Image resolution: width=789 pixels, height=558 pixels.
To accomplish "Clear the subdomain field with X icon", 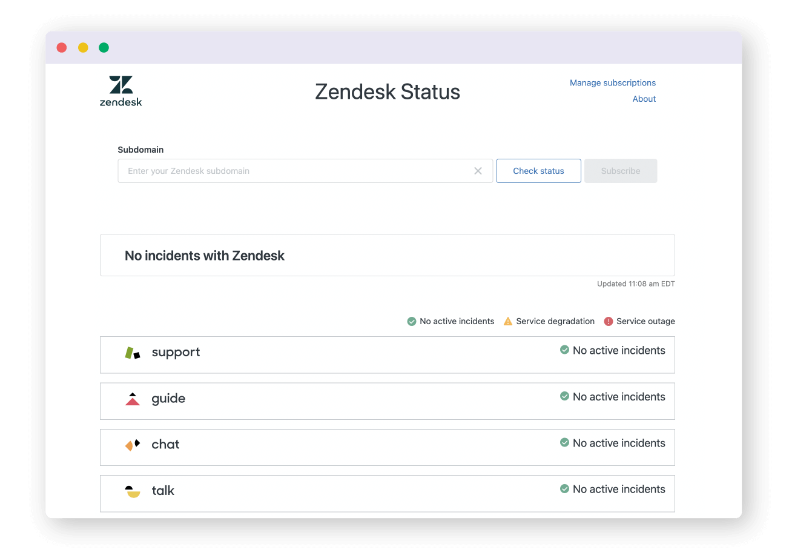I will [478, 171].
